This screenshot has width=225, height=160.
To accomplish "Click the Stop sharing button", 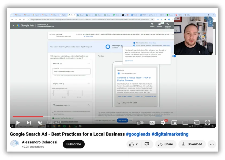I will 122,121.
